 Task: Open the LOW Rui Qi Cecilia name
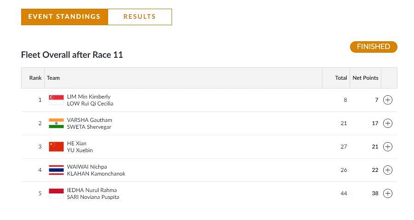point(90,104)
